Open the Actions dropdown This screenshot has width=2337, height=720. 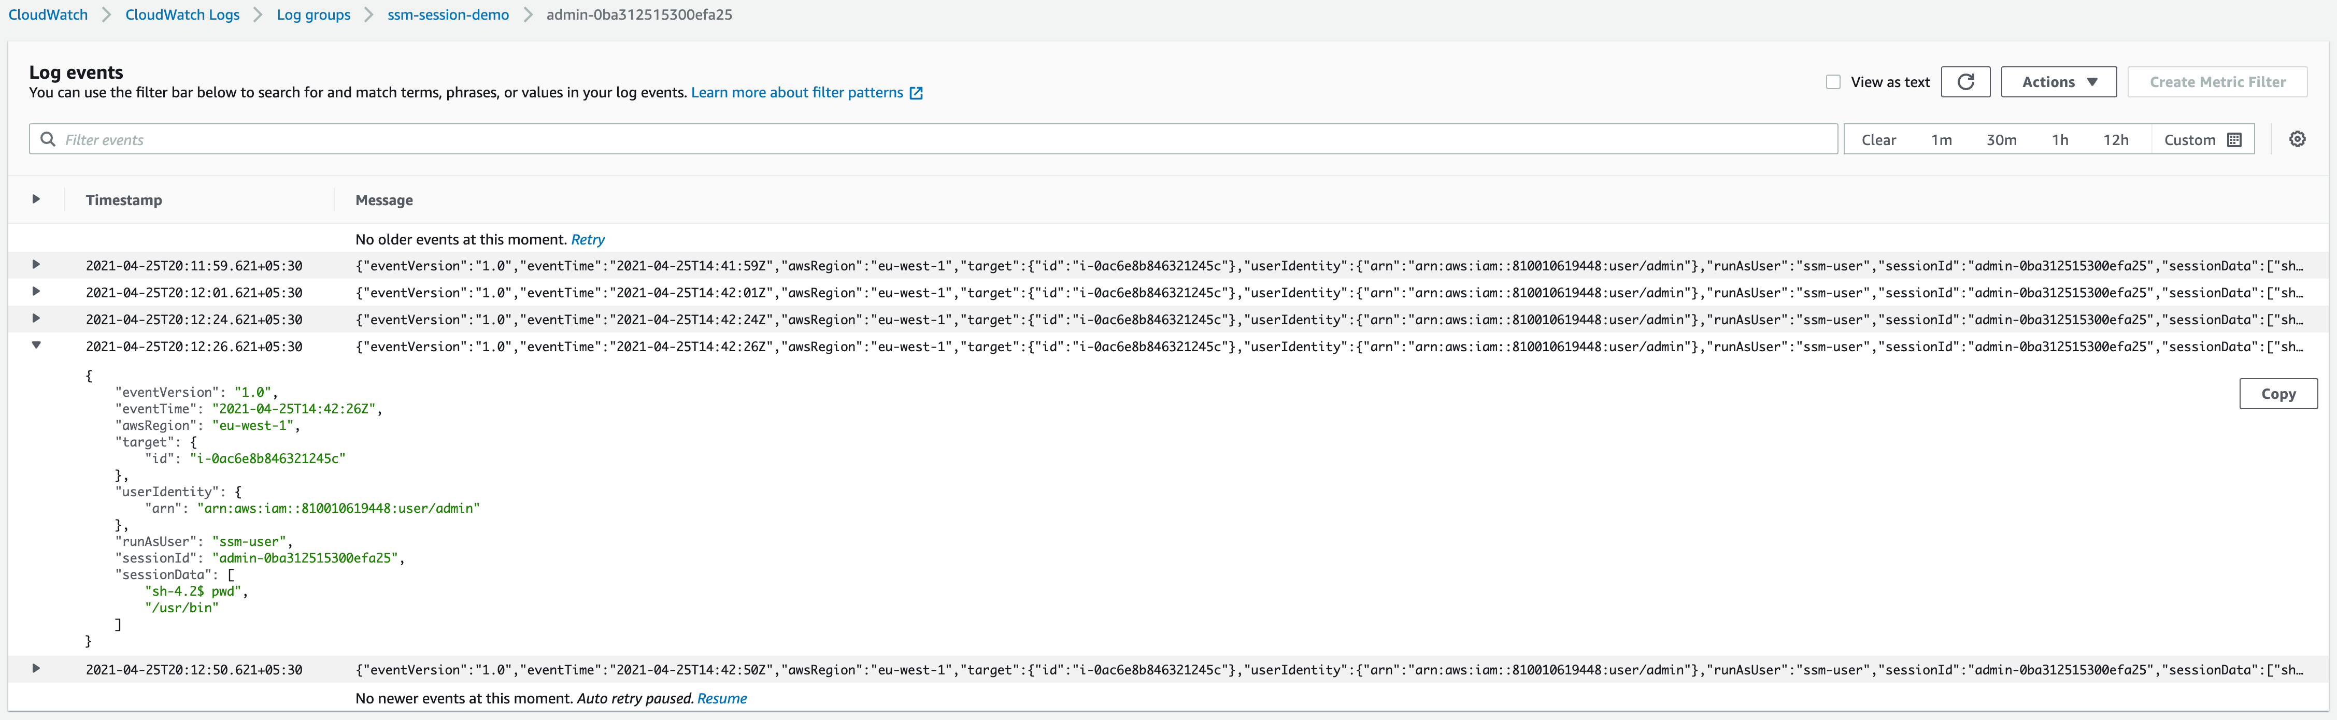2058,82
